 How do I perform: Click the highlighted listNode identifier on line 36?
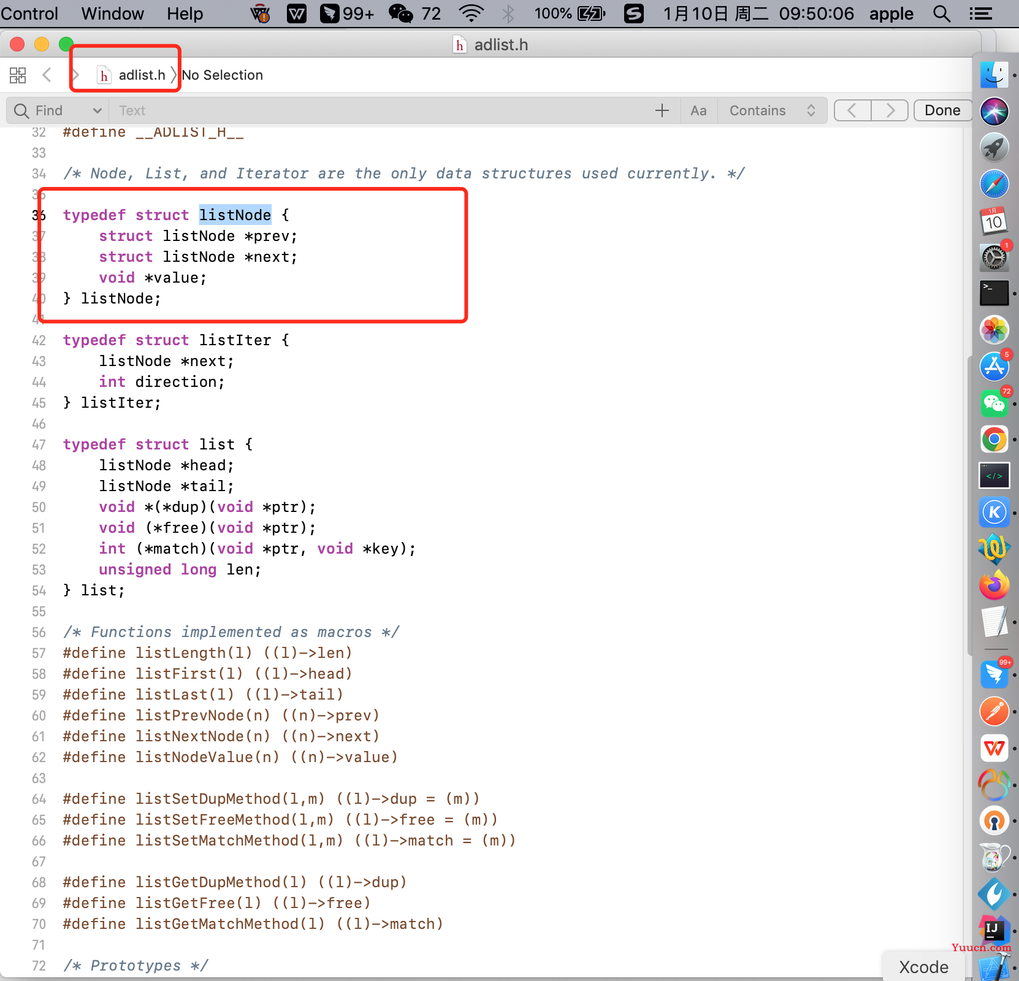click(235, 215)
